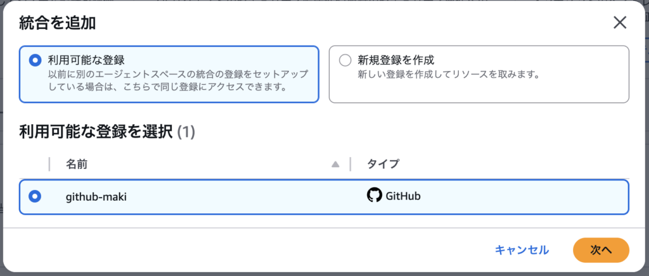Select the github-maki row radio button
This screenshot has width=649, height=276.
tap(35, 196)
